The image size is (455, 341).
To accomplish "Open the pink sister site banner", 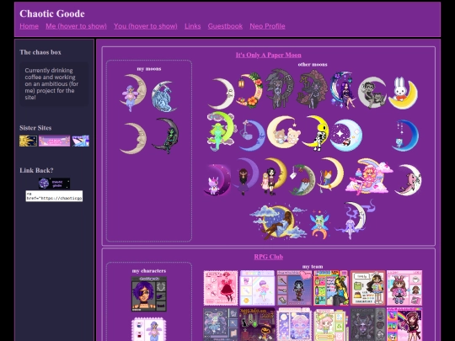I will (x=54, y=141).
